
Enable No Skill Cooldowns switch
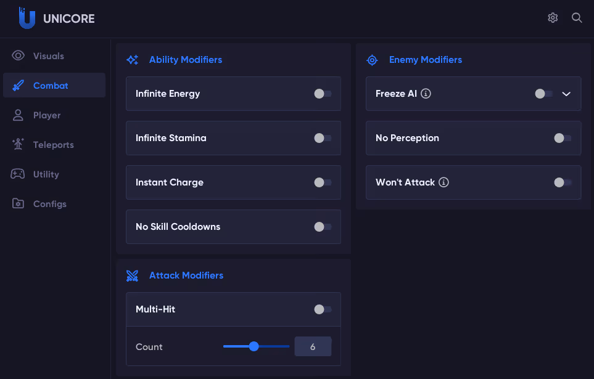coord(323,226)
